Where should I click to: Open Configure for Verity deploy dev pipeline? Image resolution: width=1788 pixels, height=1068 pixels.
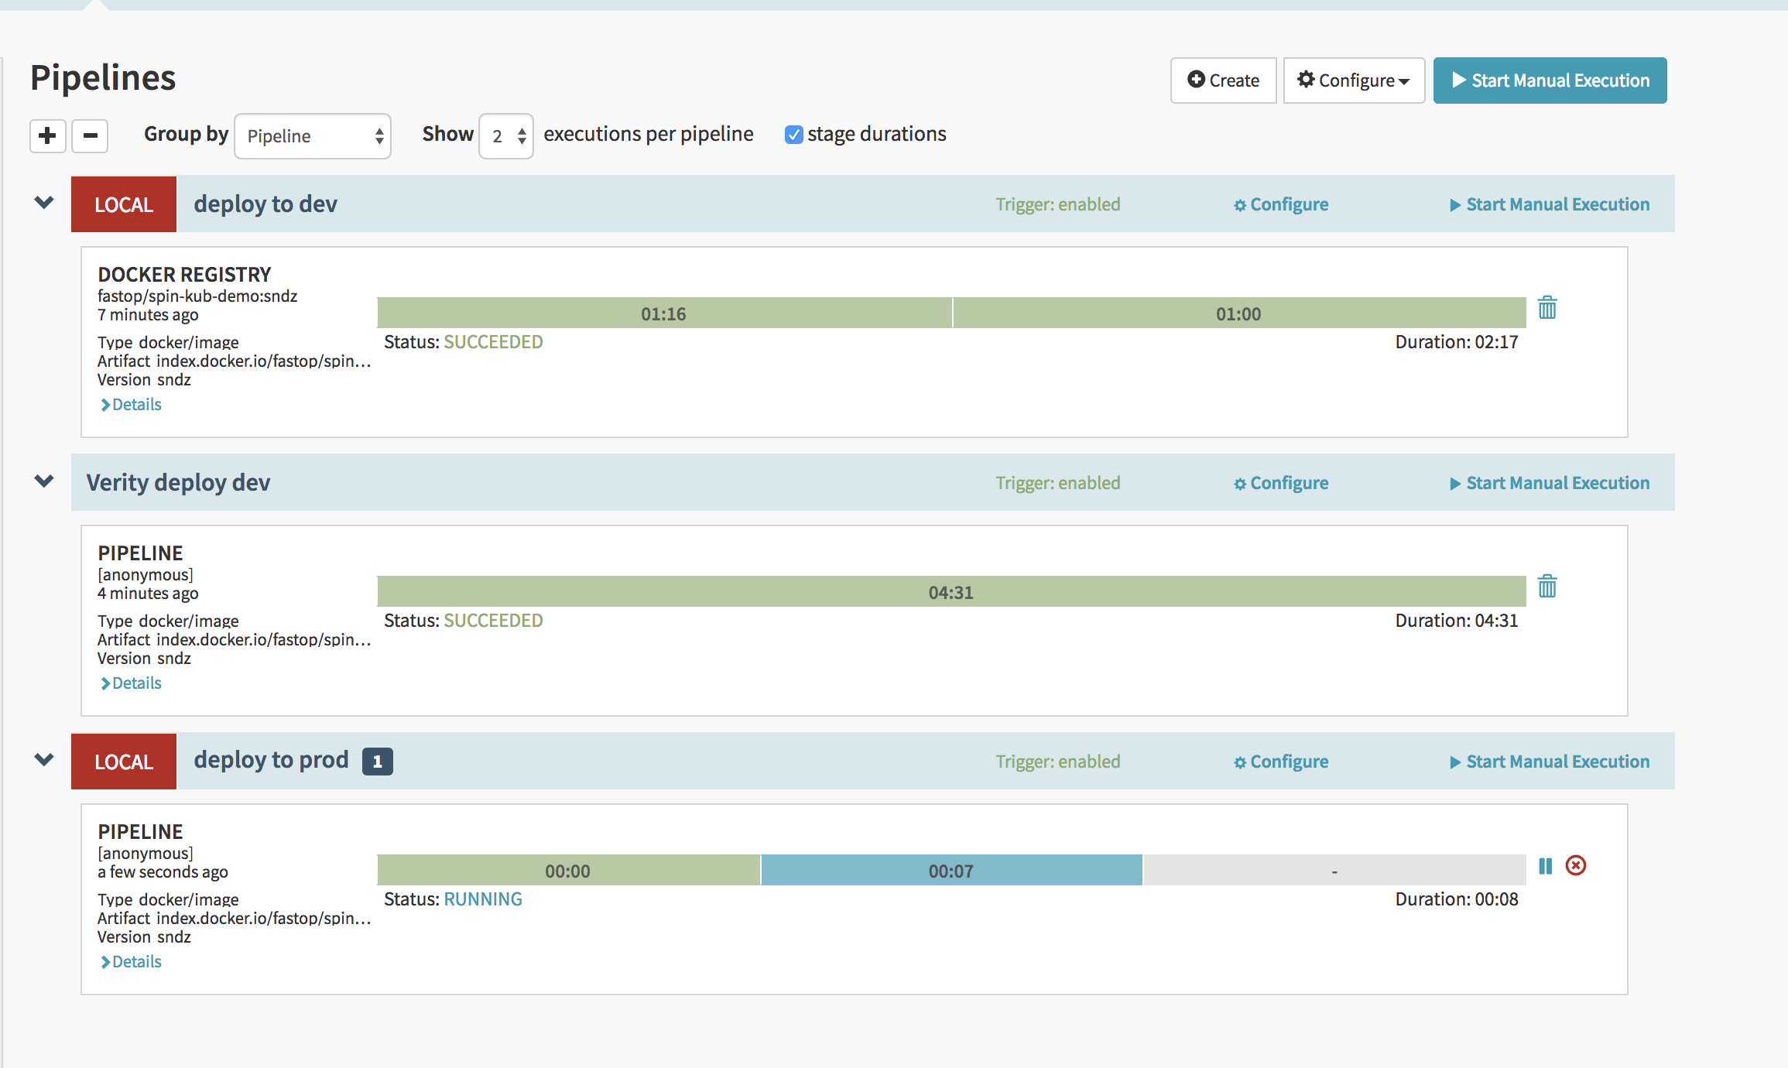pos(1281,483)
